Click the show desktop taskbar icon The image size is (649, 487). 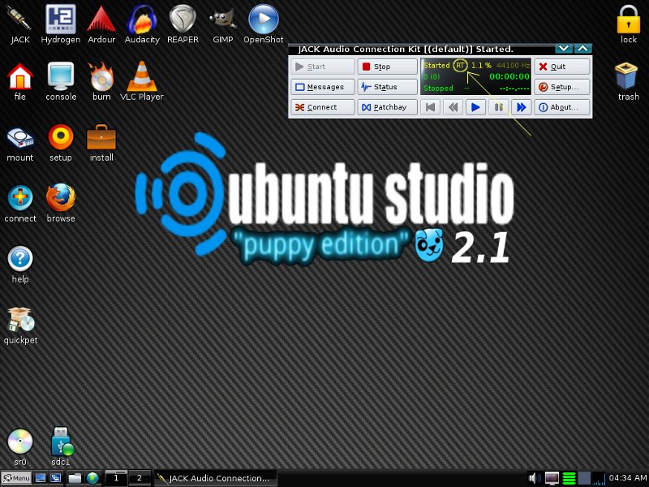(40, 478)
